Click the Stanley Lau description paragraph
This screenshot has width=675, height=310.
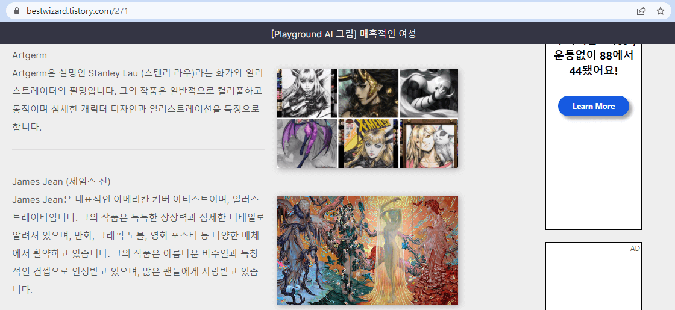(138, 100)
